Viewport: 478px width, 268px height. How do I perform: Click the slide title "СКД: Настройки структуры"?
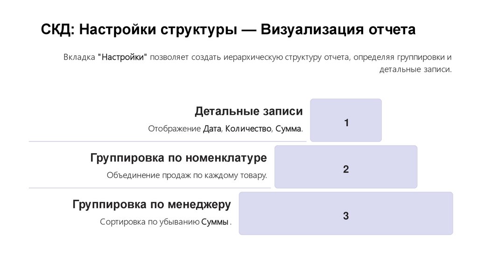140,30
